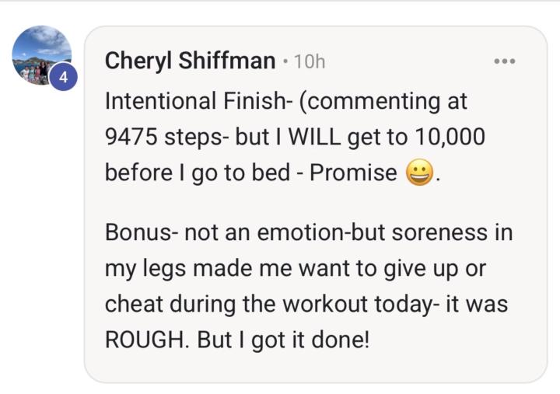Open the Cheryl Shiffman name link

[x=190, y=61]
